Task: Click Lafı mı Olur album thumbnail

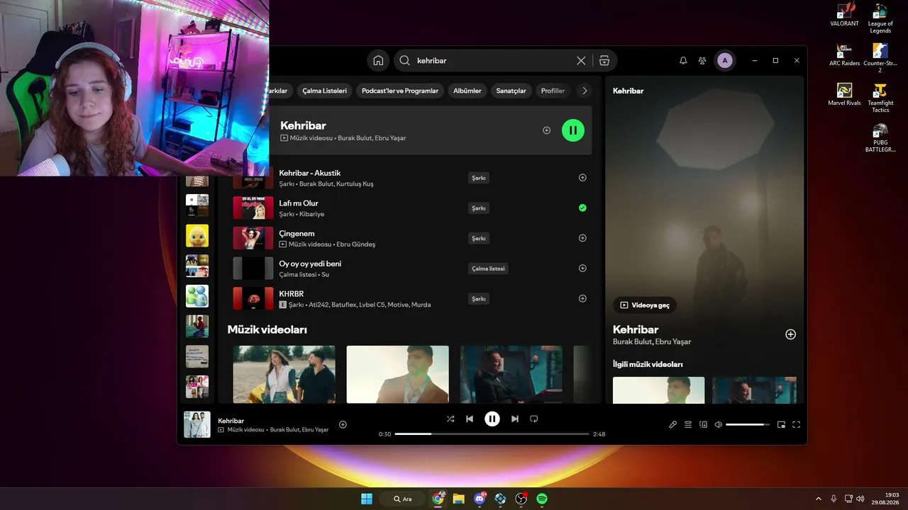Action: pos(253,208)
